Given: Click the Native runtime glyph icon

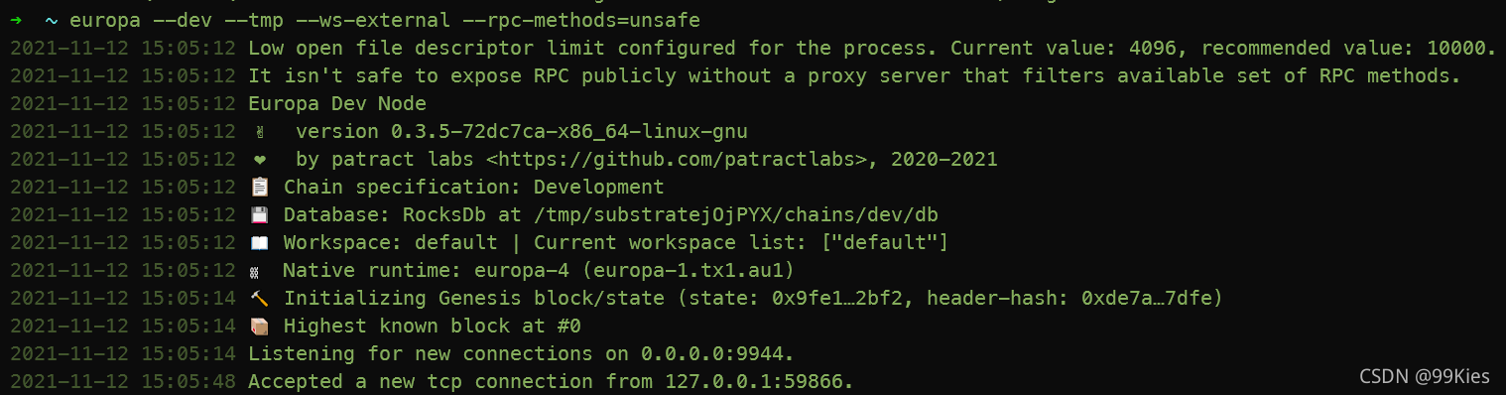Looking at the screenshot, I should click(259, 270).
